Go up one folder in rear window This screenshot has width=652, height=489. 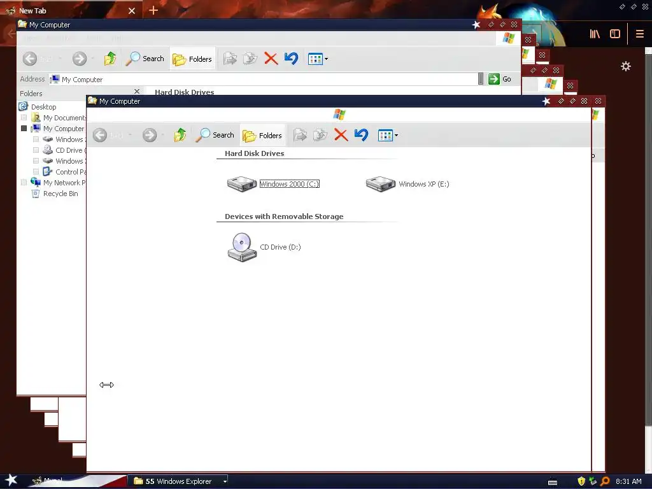pos(110,58)
